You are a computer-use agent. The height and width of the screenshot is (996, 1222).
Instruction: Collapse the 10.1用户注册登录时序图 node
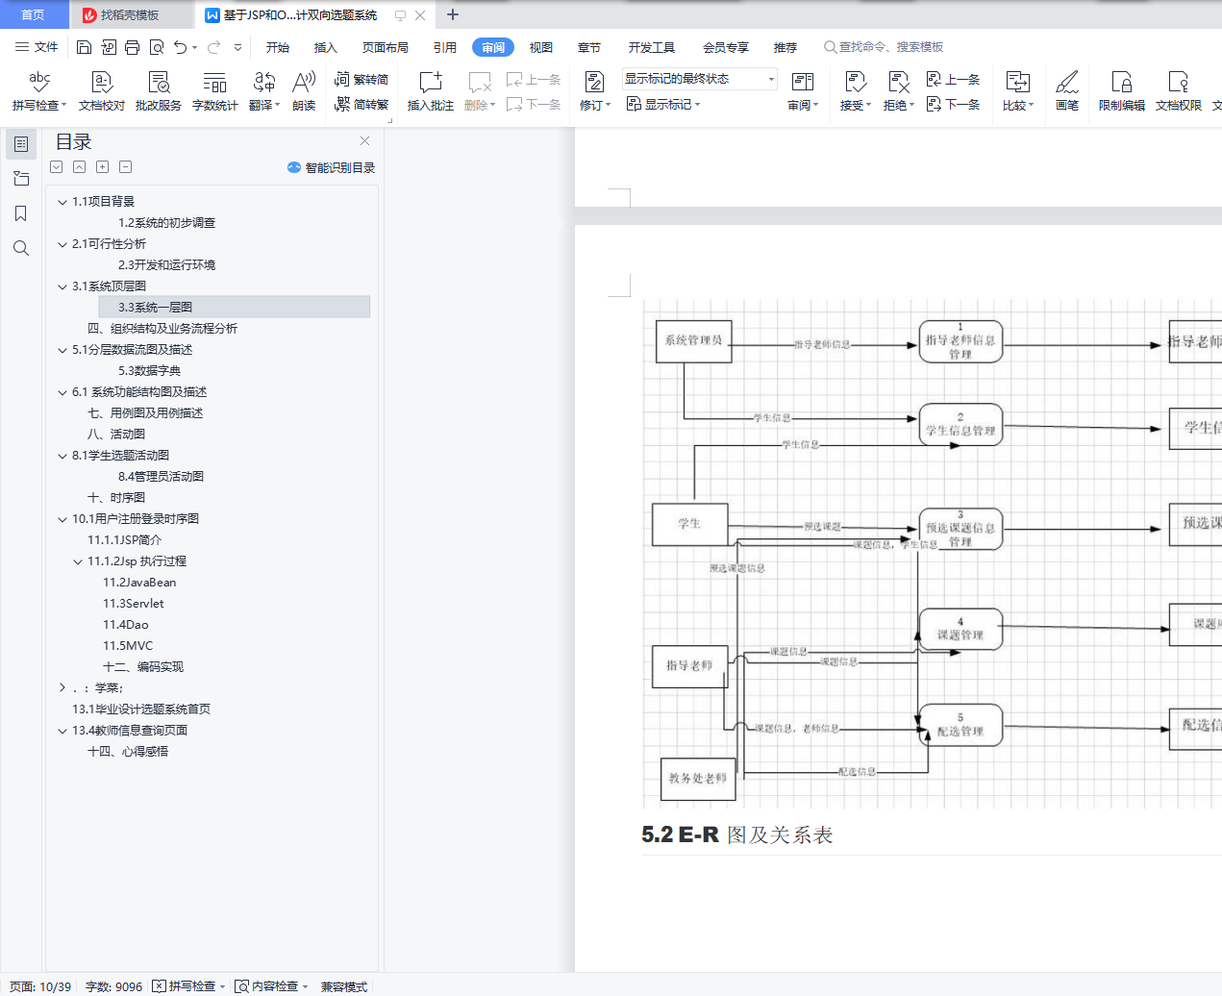(62, 519)
